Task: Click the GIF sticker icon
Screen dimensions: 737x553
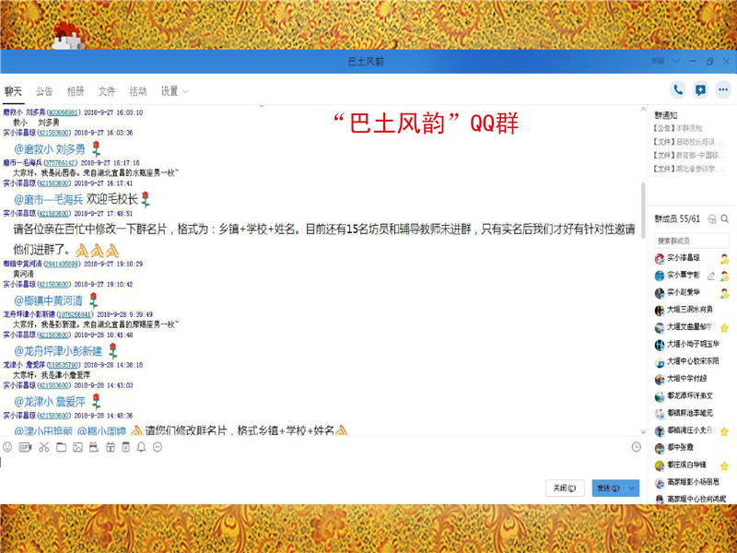Action: (25, 447)
